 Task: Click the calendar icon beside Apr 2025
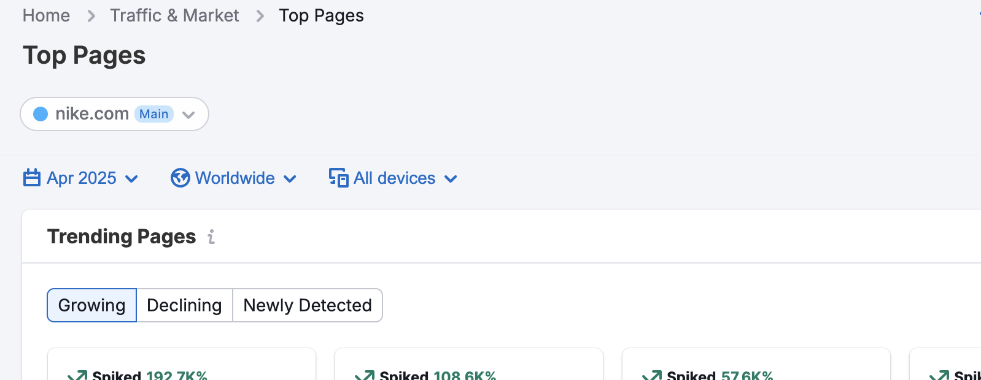32,178
